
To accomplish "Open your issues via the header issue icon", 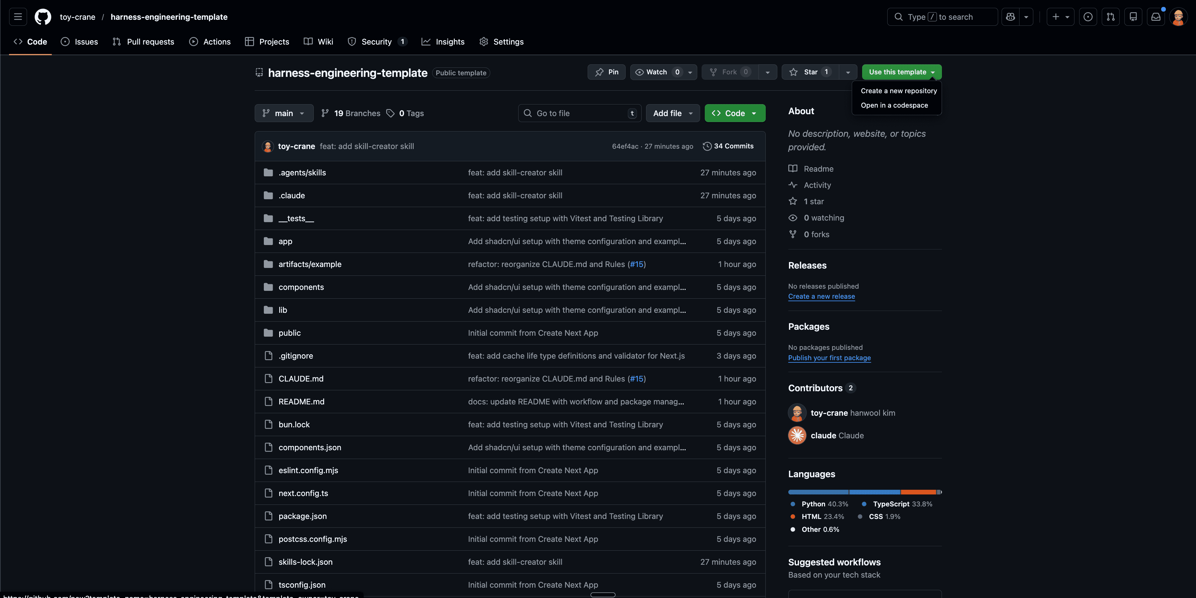I will 1088,17.
